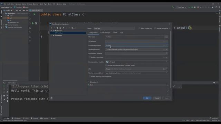Expand the VM options field
Screen dimensions: 221x124
click(166, 41)
